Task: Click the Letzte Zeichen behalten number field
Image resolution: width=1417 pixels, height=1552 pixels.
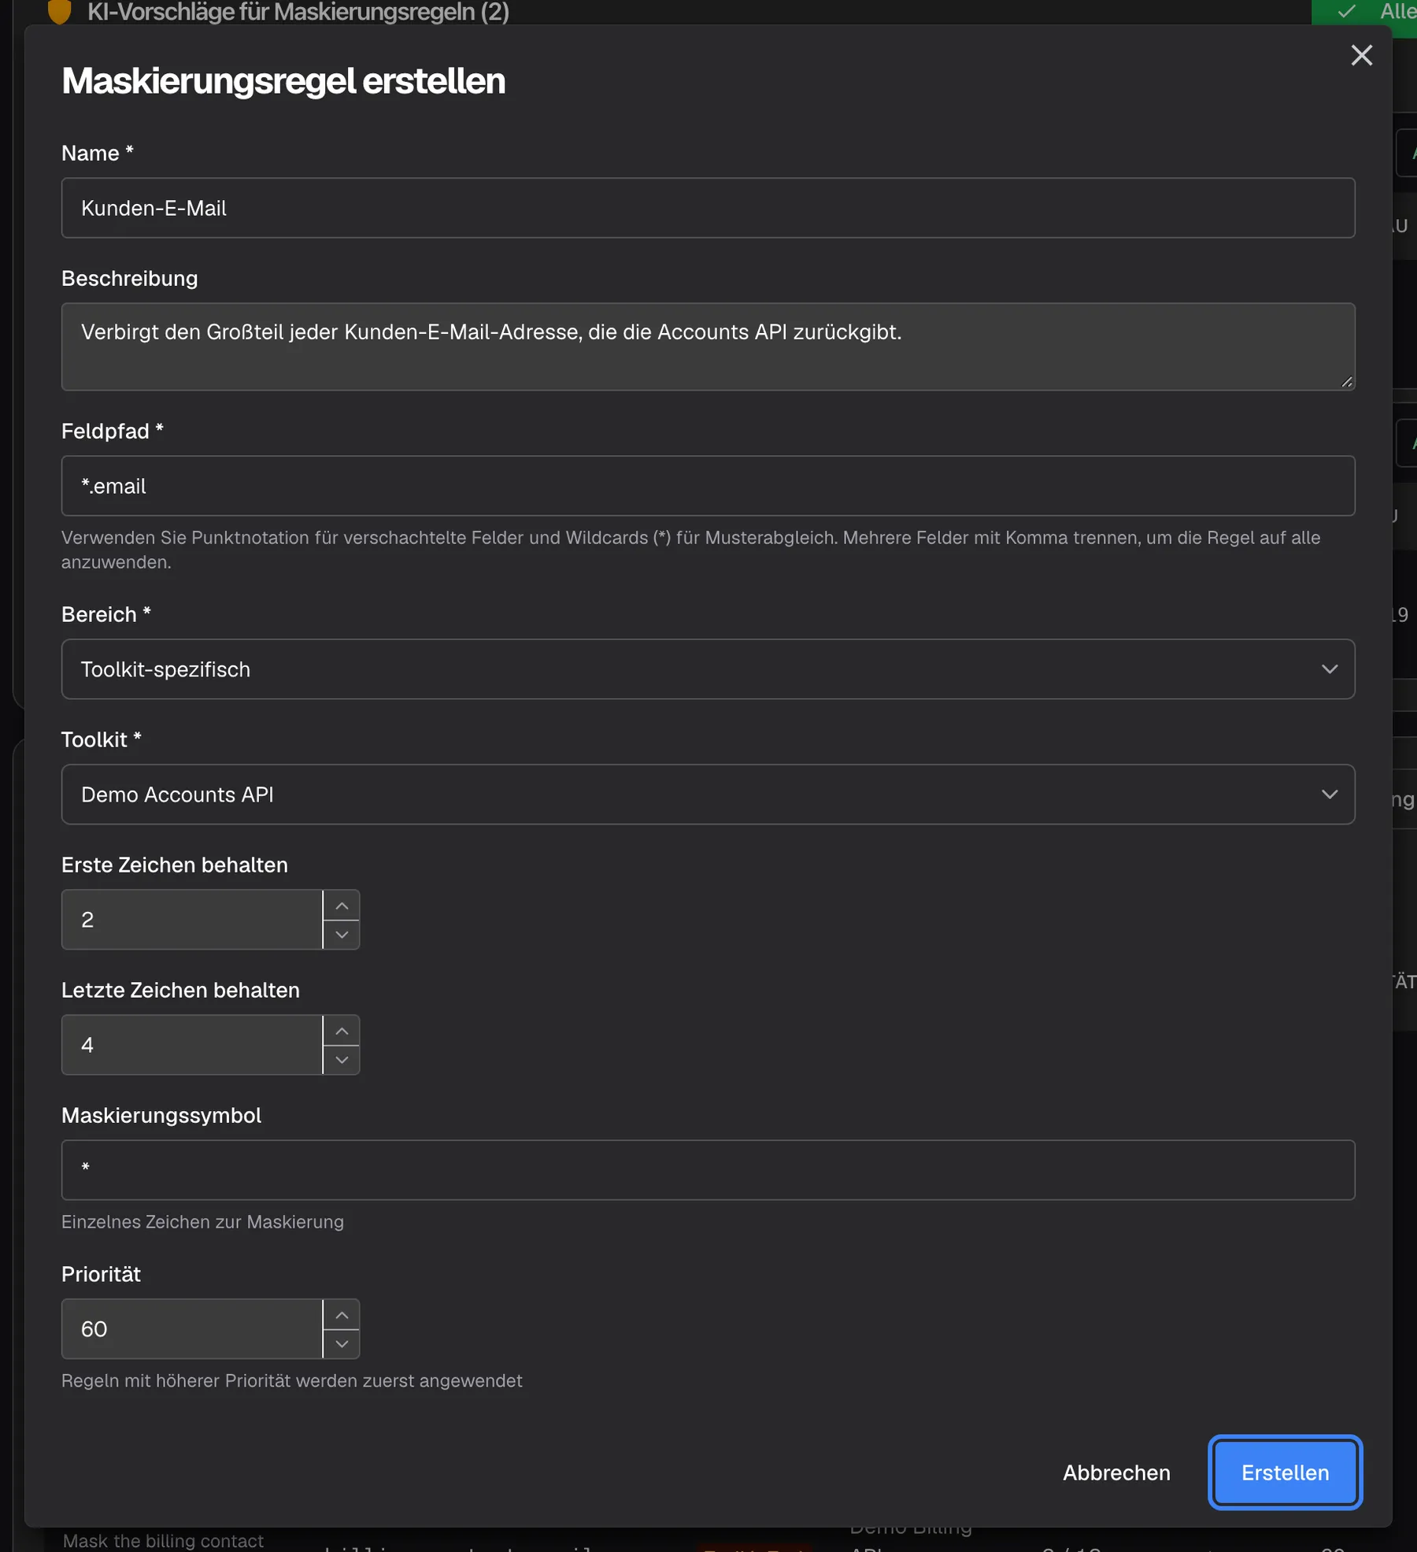Action: 192,1045
